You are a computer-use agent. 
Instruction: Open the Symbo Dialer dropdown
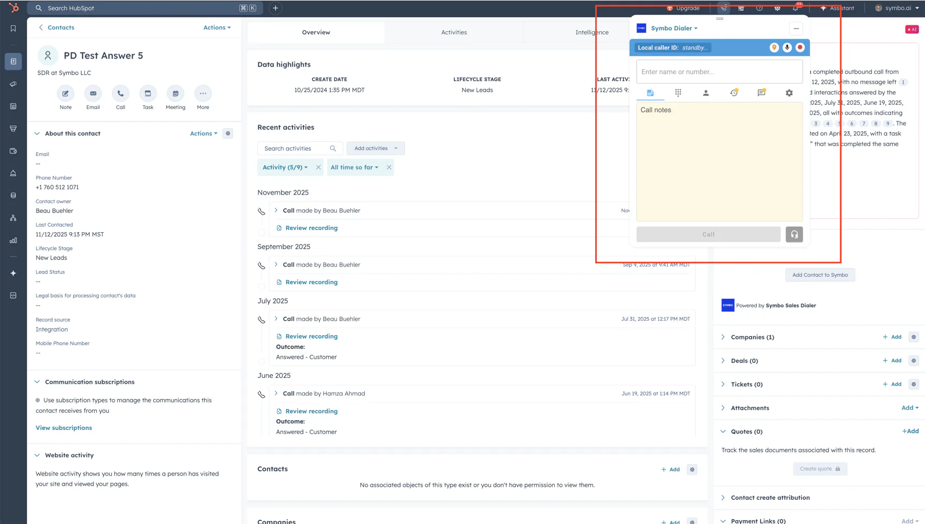click(x=674, y=28)
